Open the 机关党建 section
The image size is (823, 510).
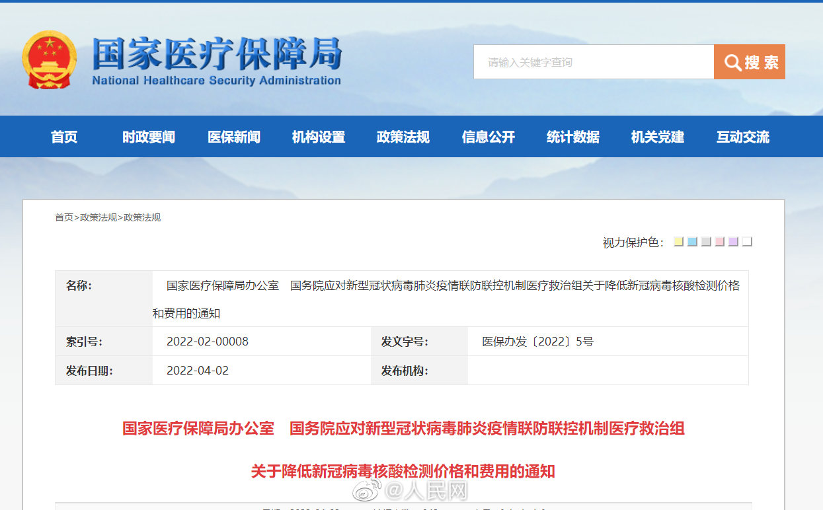coord(657,137)
